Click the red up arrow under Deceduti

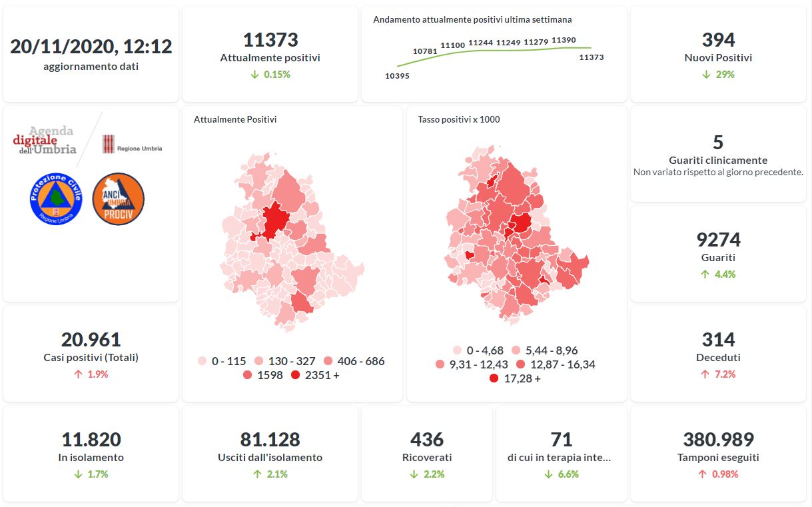705,374
